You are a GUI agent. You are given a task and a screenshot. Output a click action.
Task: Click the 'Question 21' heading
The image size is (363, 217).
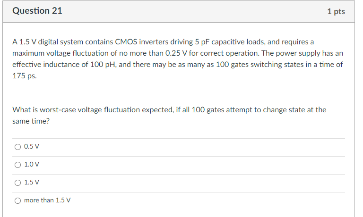37,11
